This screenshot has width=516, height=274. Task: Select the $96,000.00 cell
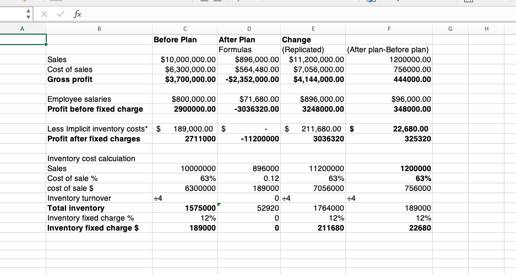(x=389, y=99)
